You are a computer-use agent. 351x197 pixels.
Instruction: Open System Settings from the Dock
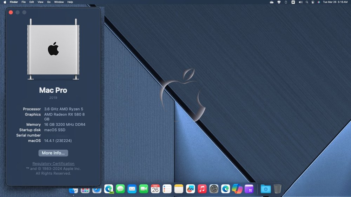point(214,189)
